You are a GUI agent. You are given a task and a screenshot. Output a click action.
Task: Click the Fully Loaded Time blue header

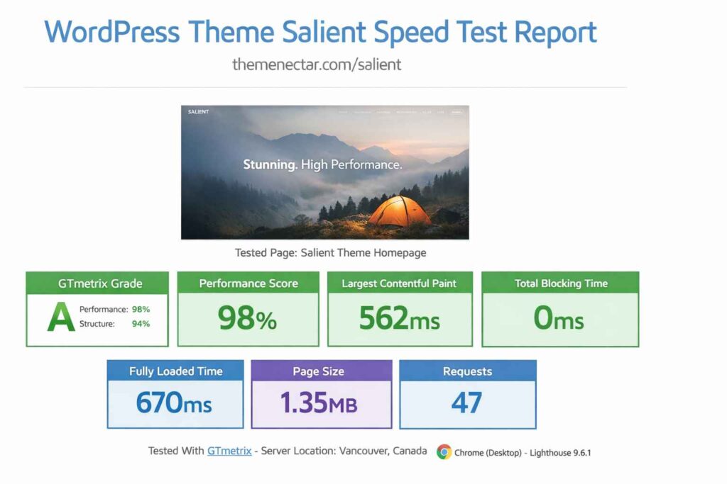(x=175, y=371)
